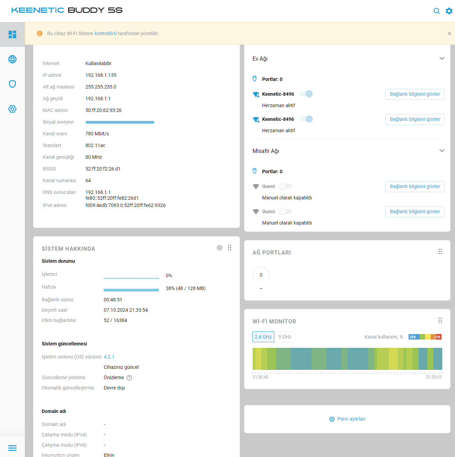Image resolution: width=455 pixels, height=457 pixels.
Task: Select the 2.4 GHz tab
Action: click(x=263, y=337)
